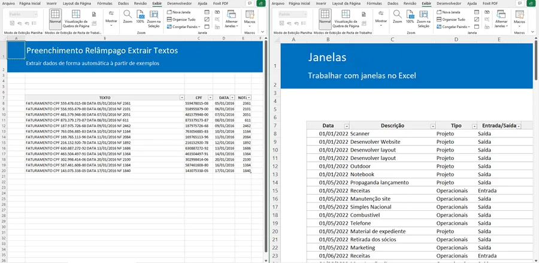The image size is (539, 263).
Task: Open Tipo column filter dropdown
Action: coord(474,126)
